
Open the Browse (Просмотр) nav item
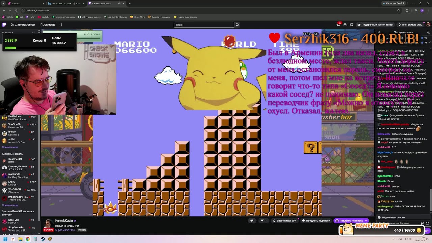click(x=48, y=25)
